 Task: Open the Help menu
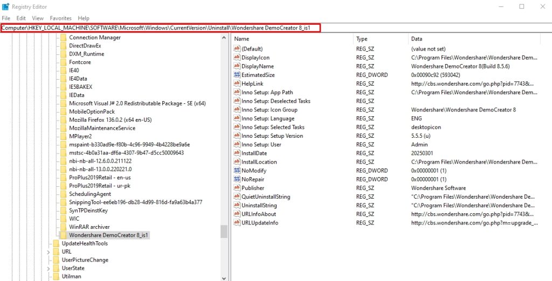pos(84,18)
